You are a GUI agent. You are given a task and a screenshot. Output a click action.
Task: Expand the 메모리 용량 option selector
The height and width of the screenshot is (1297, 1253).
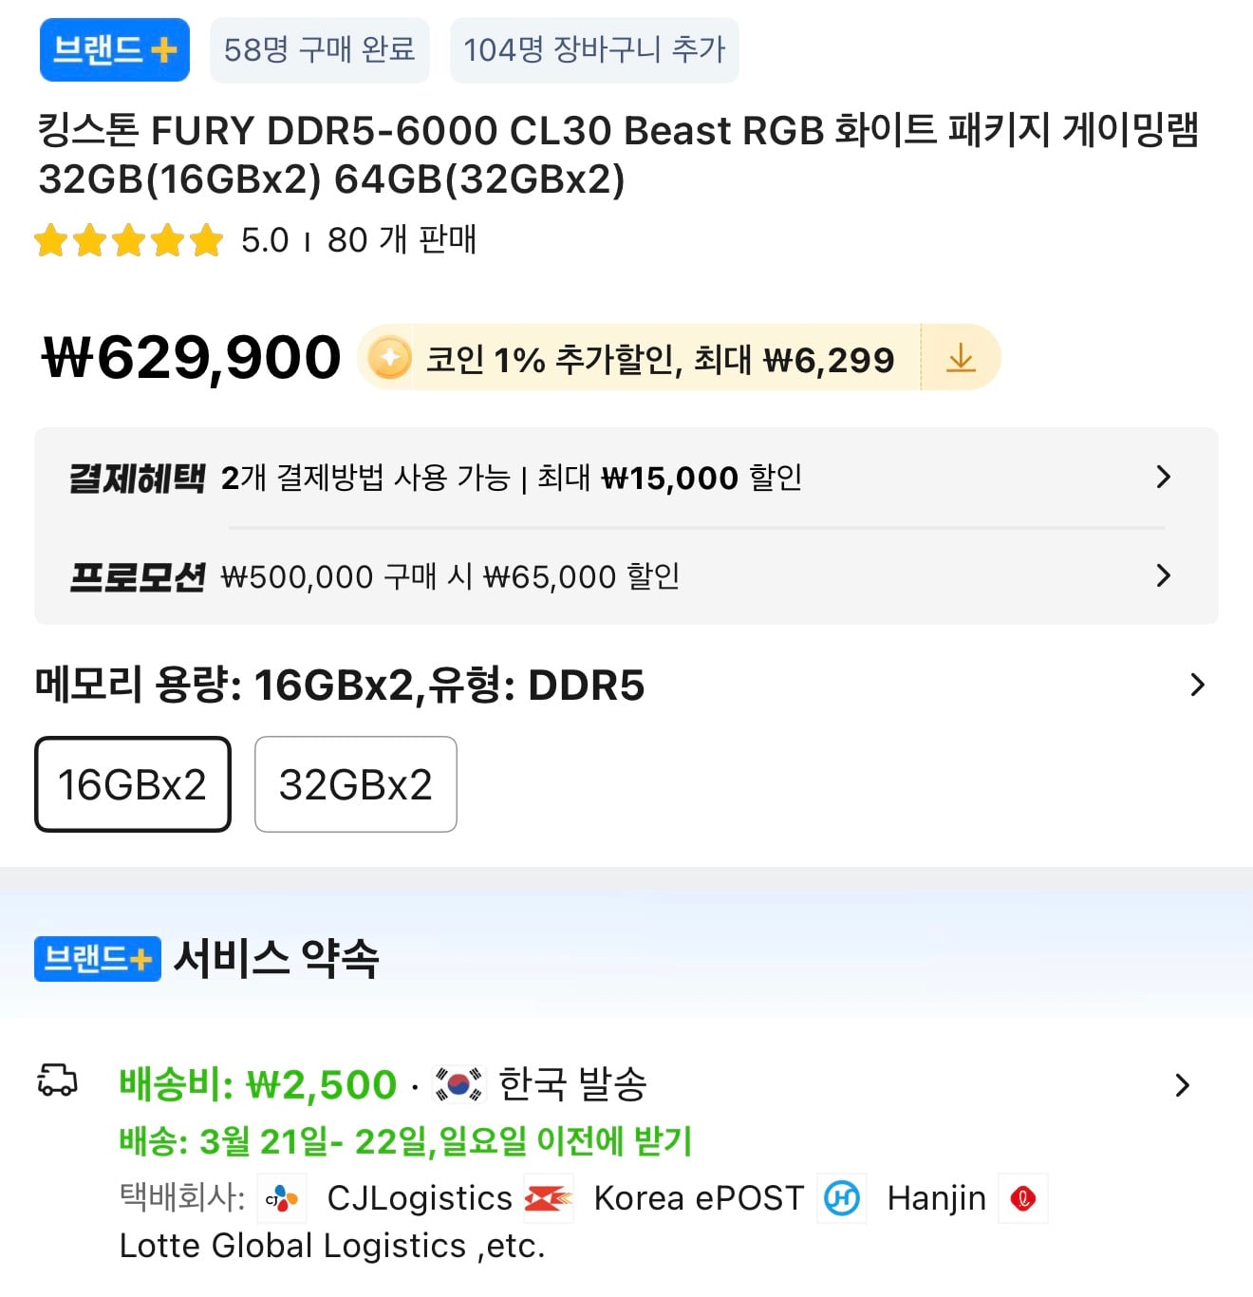click(1200, 684)
